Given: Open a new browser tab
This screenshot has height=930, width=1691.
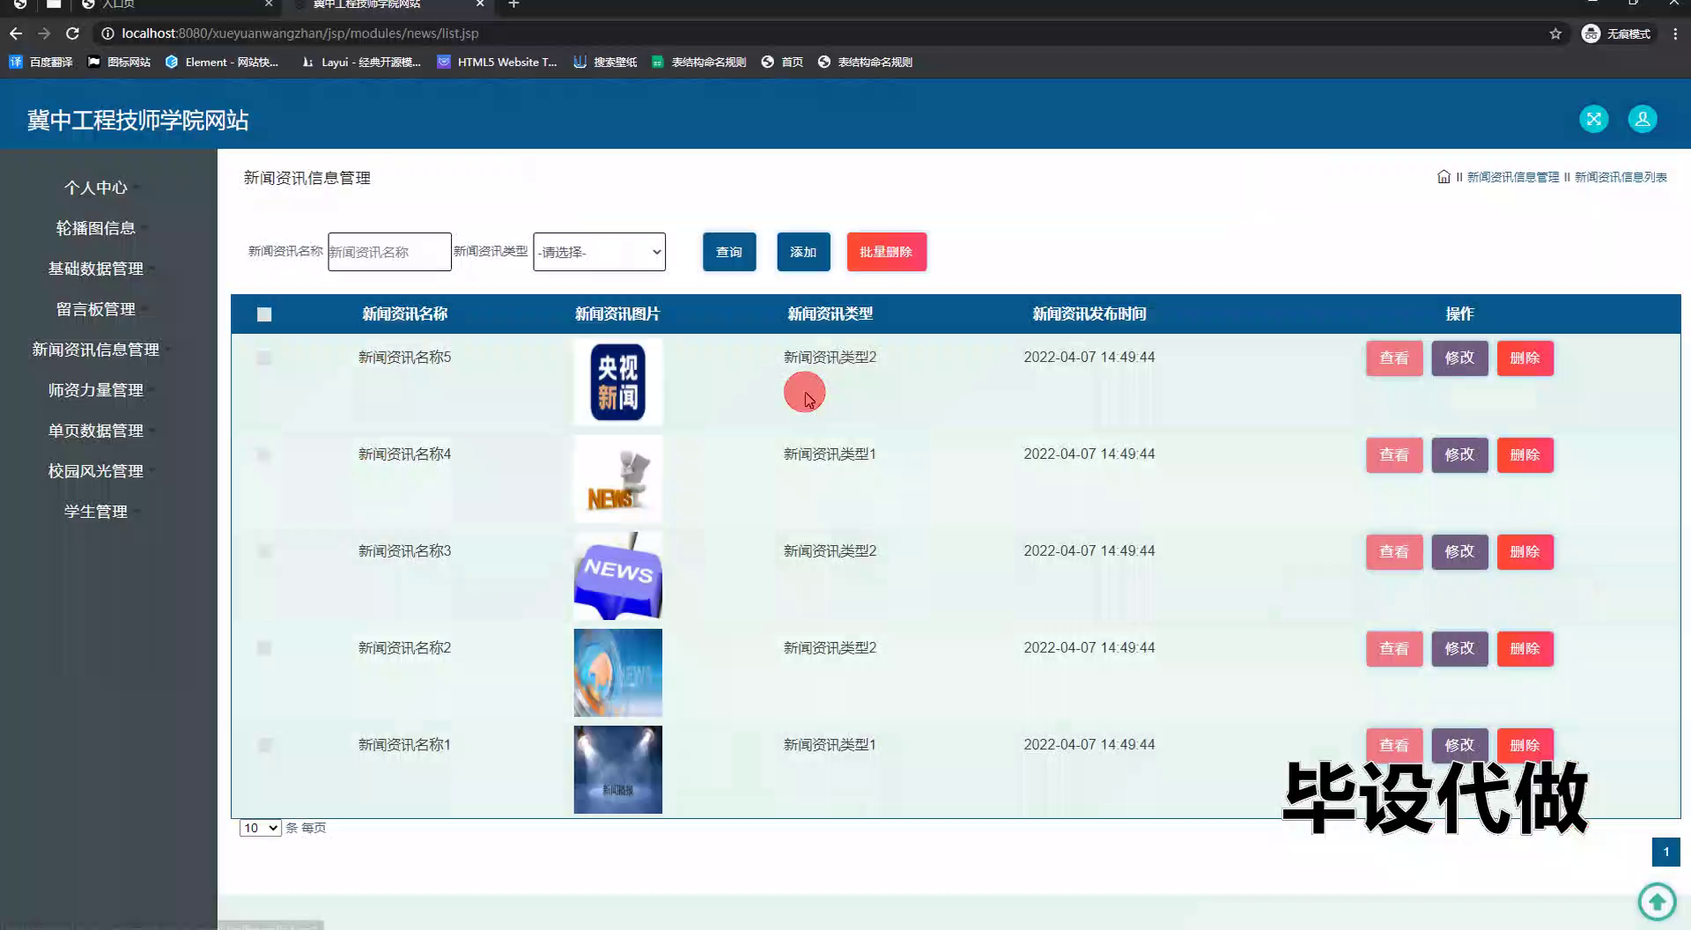Looking at the screenshot, I should [513, 4].
